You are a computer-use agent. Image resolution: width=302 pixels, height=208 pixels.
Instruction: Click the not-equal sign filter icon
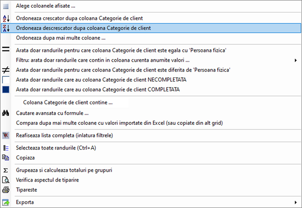(6, 70)
